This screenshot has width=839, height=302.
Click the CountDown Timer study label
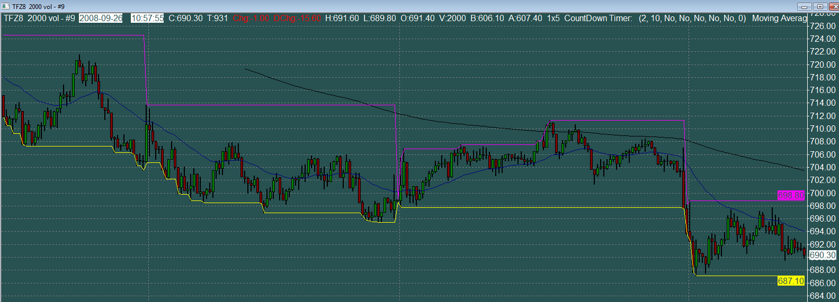(598, 18)
